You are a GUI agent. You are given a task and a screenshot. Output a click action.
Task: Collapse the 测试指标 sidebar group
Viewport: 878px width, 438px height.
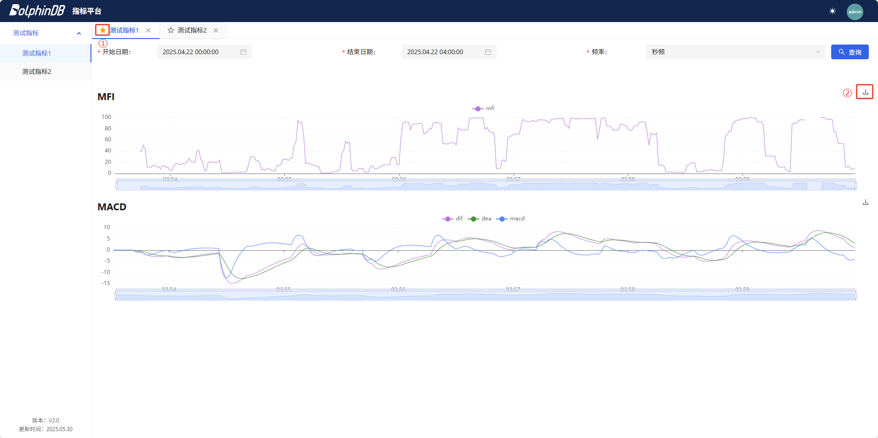(x=79, y=33)
